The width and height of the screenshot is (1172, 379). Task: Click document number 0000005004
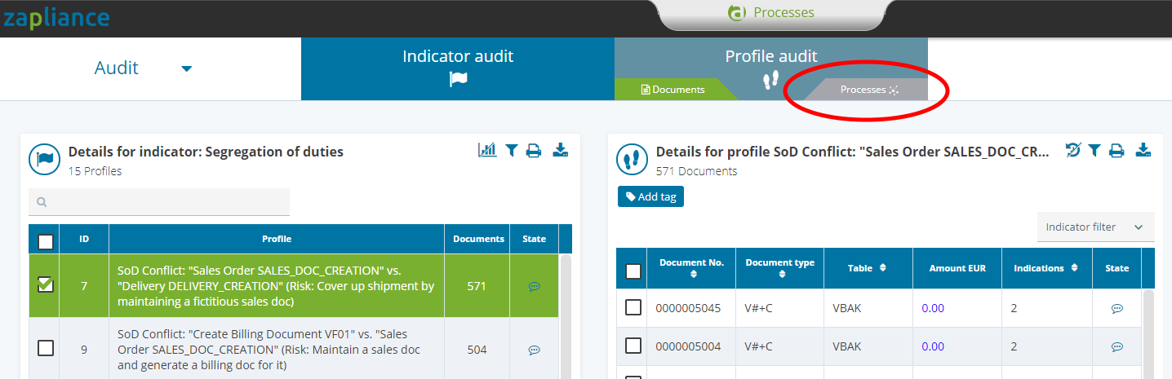coord(688,346)
